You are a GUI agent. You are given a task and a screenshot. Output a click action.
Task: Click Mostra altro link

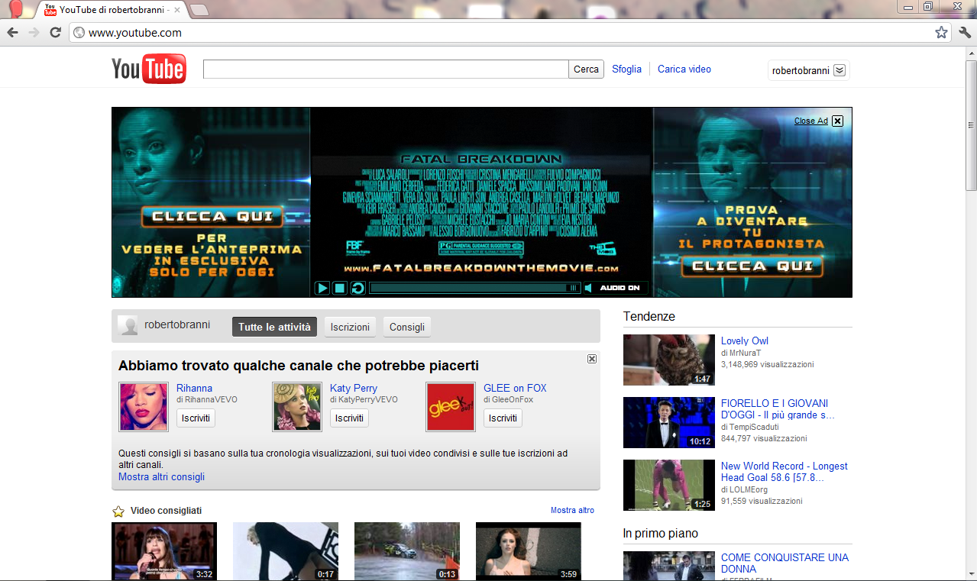(x=572, y=510)
